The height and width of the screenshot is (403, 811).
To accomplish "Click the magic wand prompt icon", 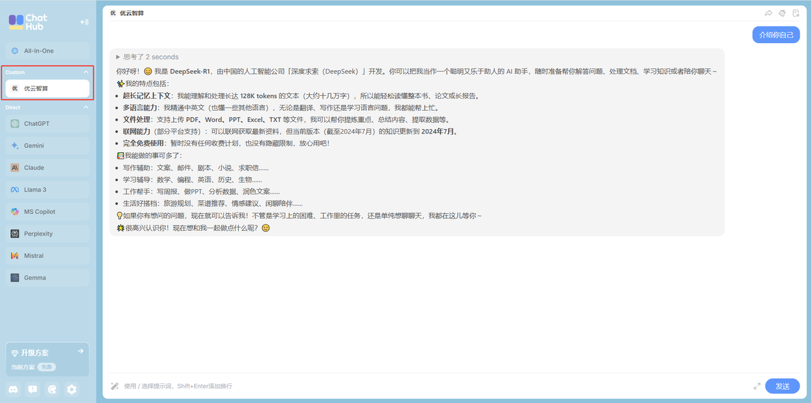I will [x=115, y=386].
